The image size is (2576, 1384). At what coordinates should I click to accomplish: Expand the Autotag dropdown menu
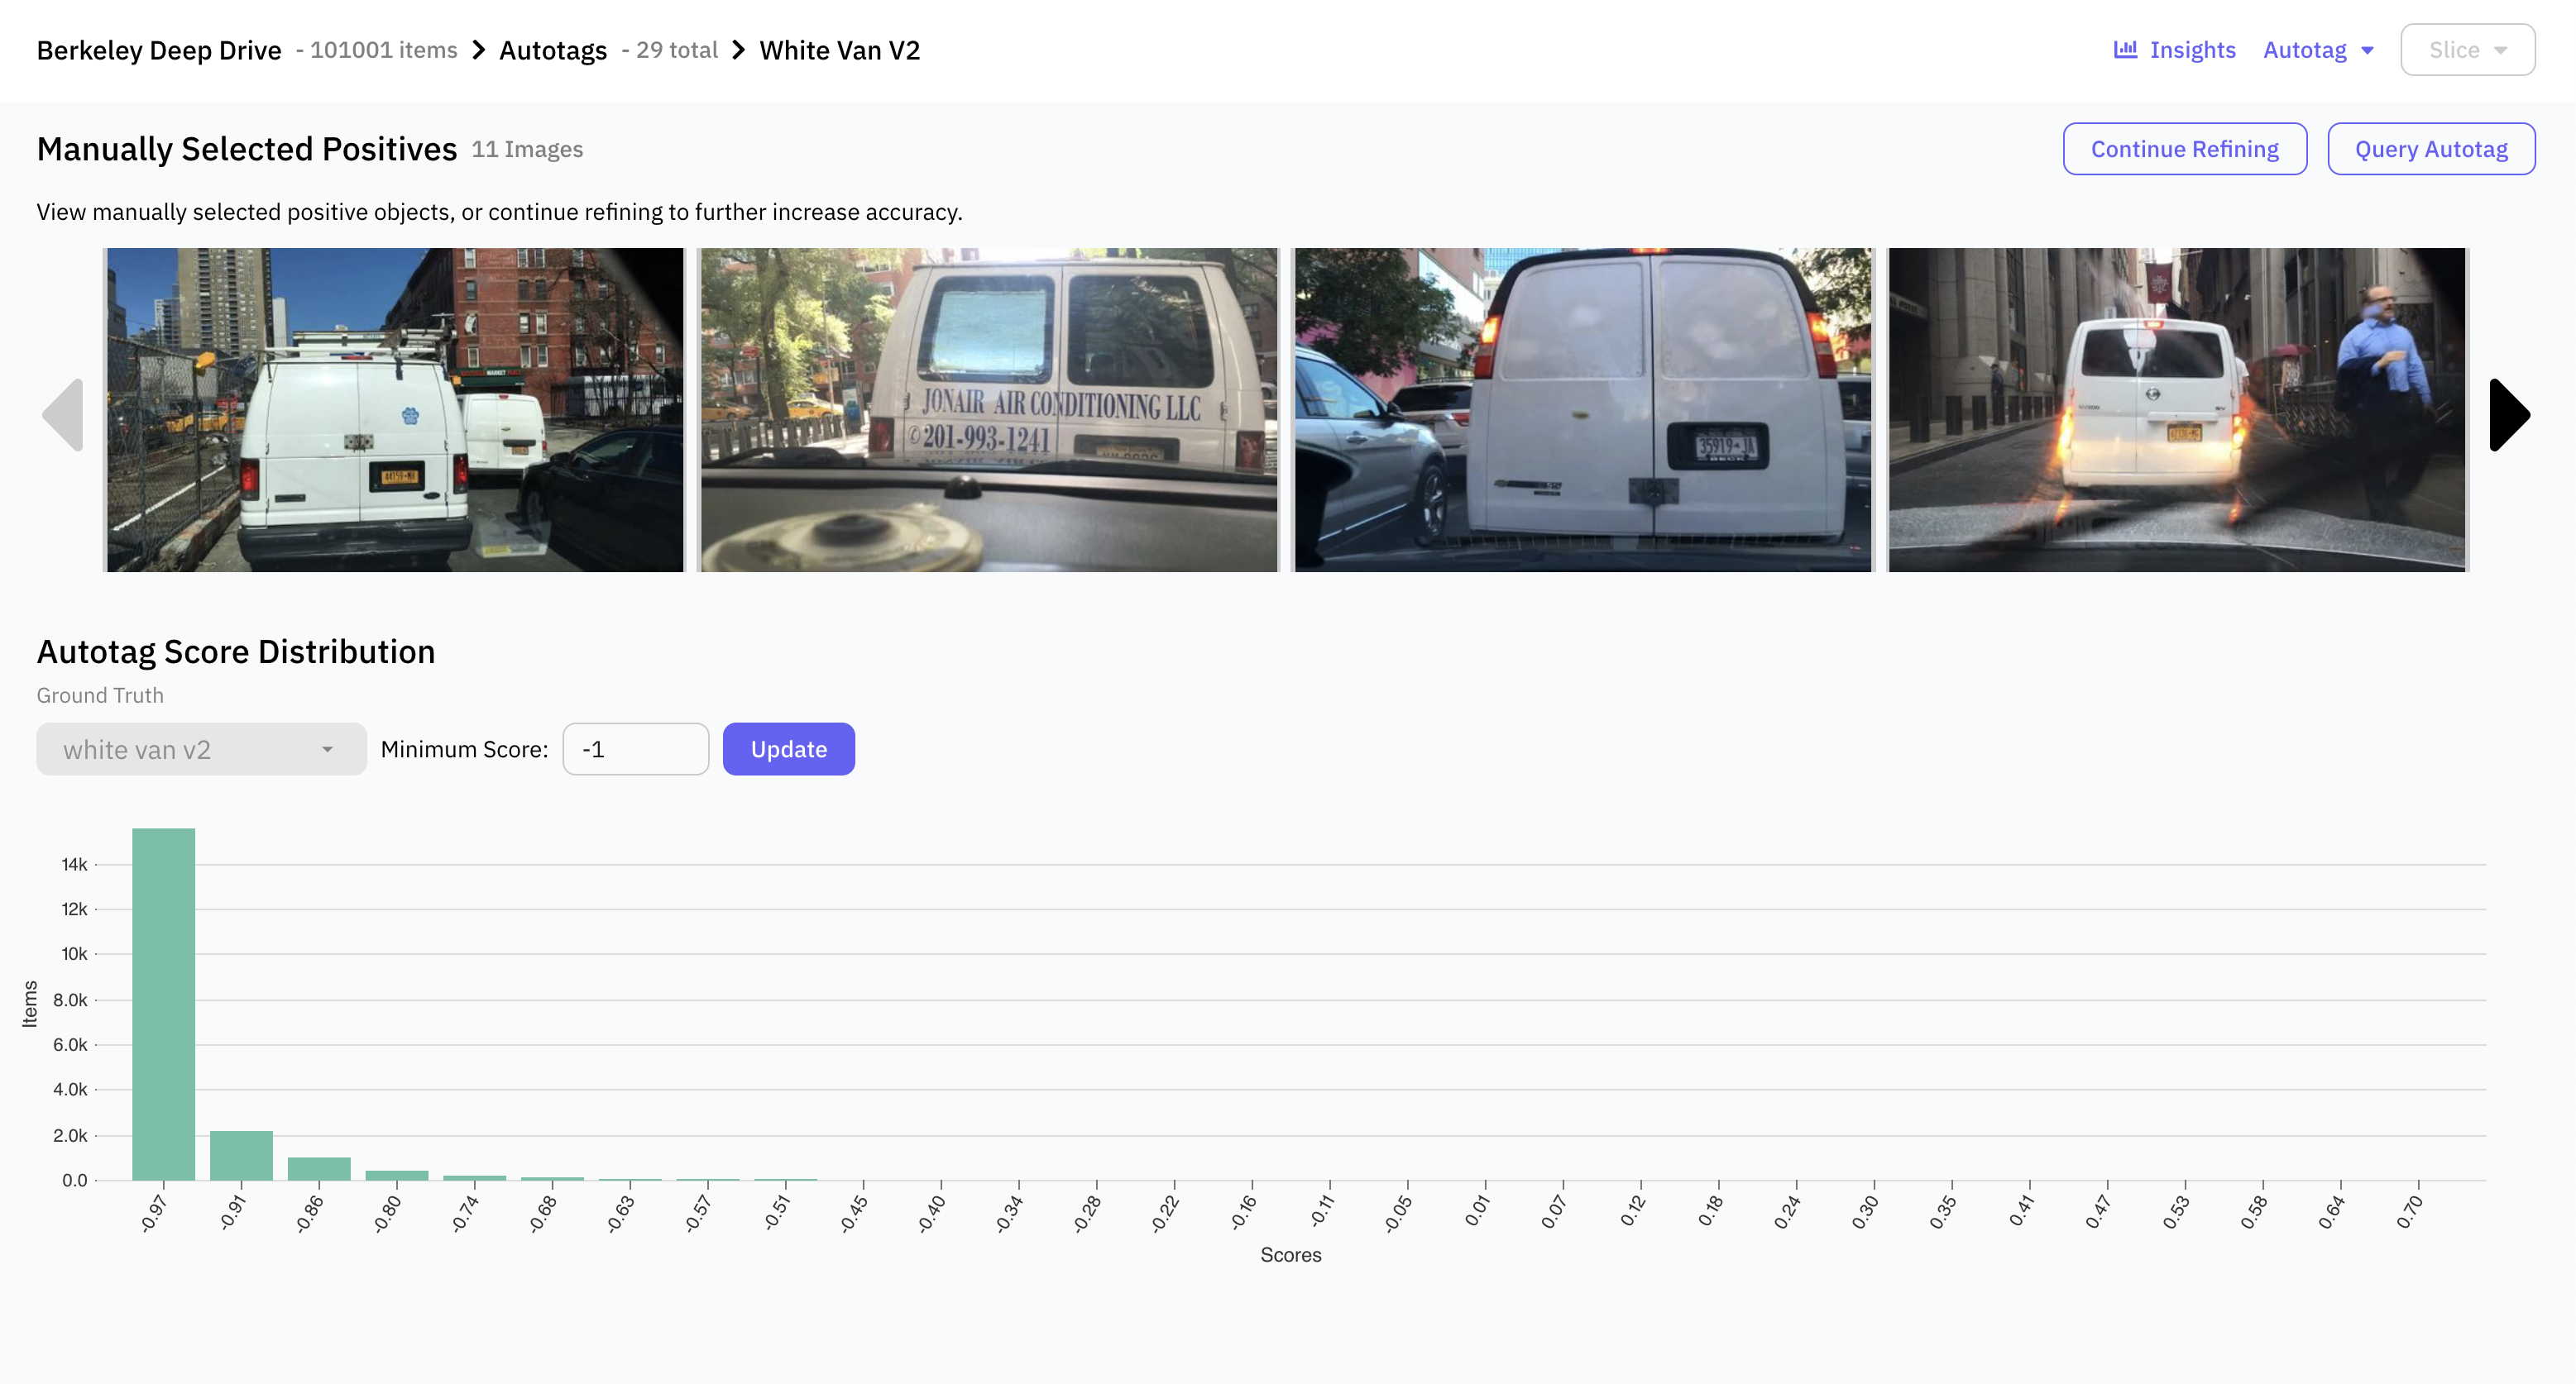coord(2317,50)
